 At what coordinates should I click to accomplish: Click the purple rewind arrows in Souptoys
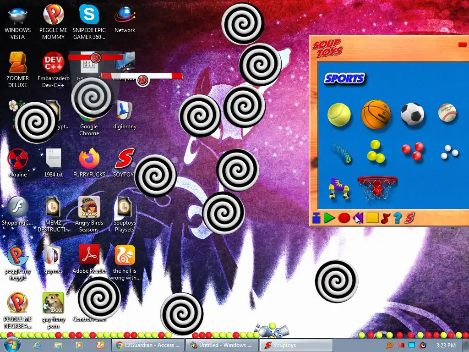tap(358, 218)
